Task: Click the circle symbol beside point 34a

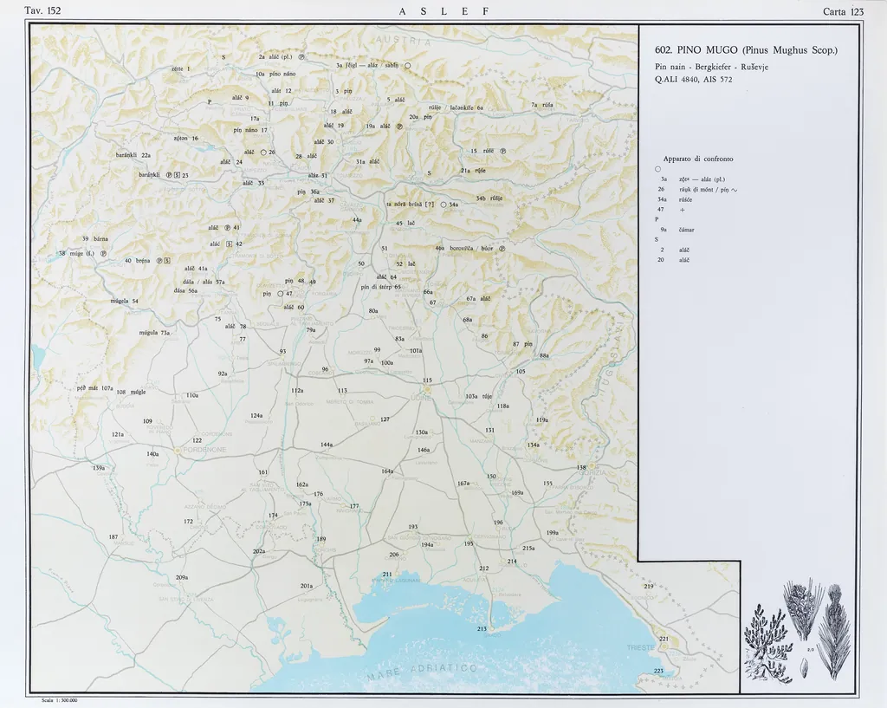Action: [x=443, y=205]
